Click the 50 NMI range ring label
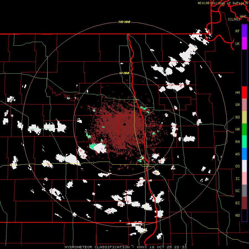Image resolution: width=249 pixels, height=249 pixels. (124, 73)
